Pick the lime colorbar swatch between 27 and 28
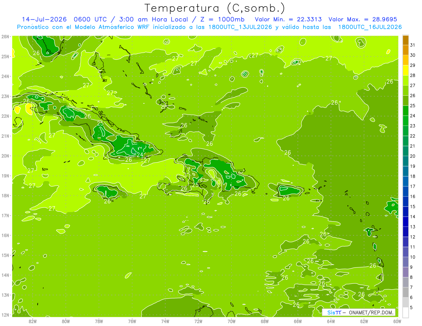422x326 pixels. coord(405,81)
